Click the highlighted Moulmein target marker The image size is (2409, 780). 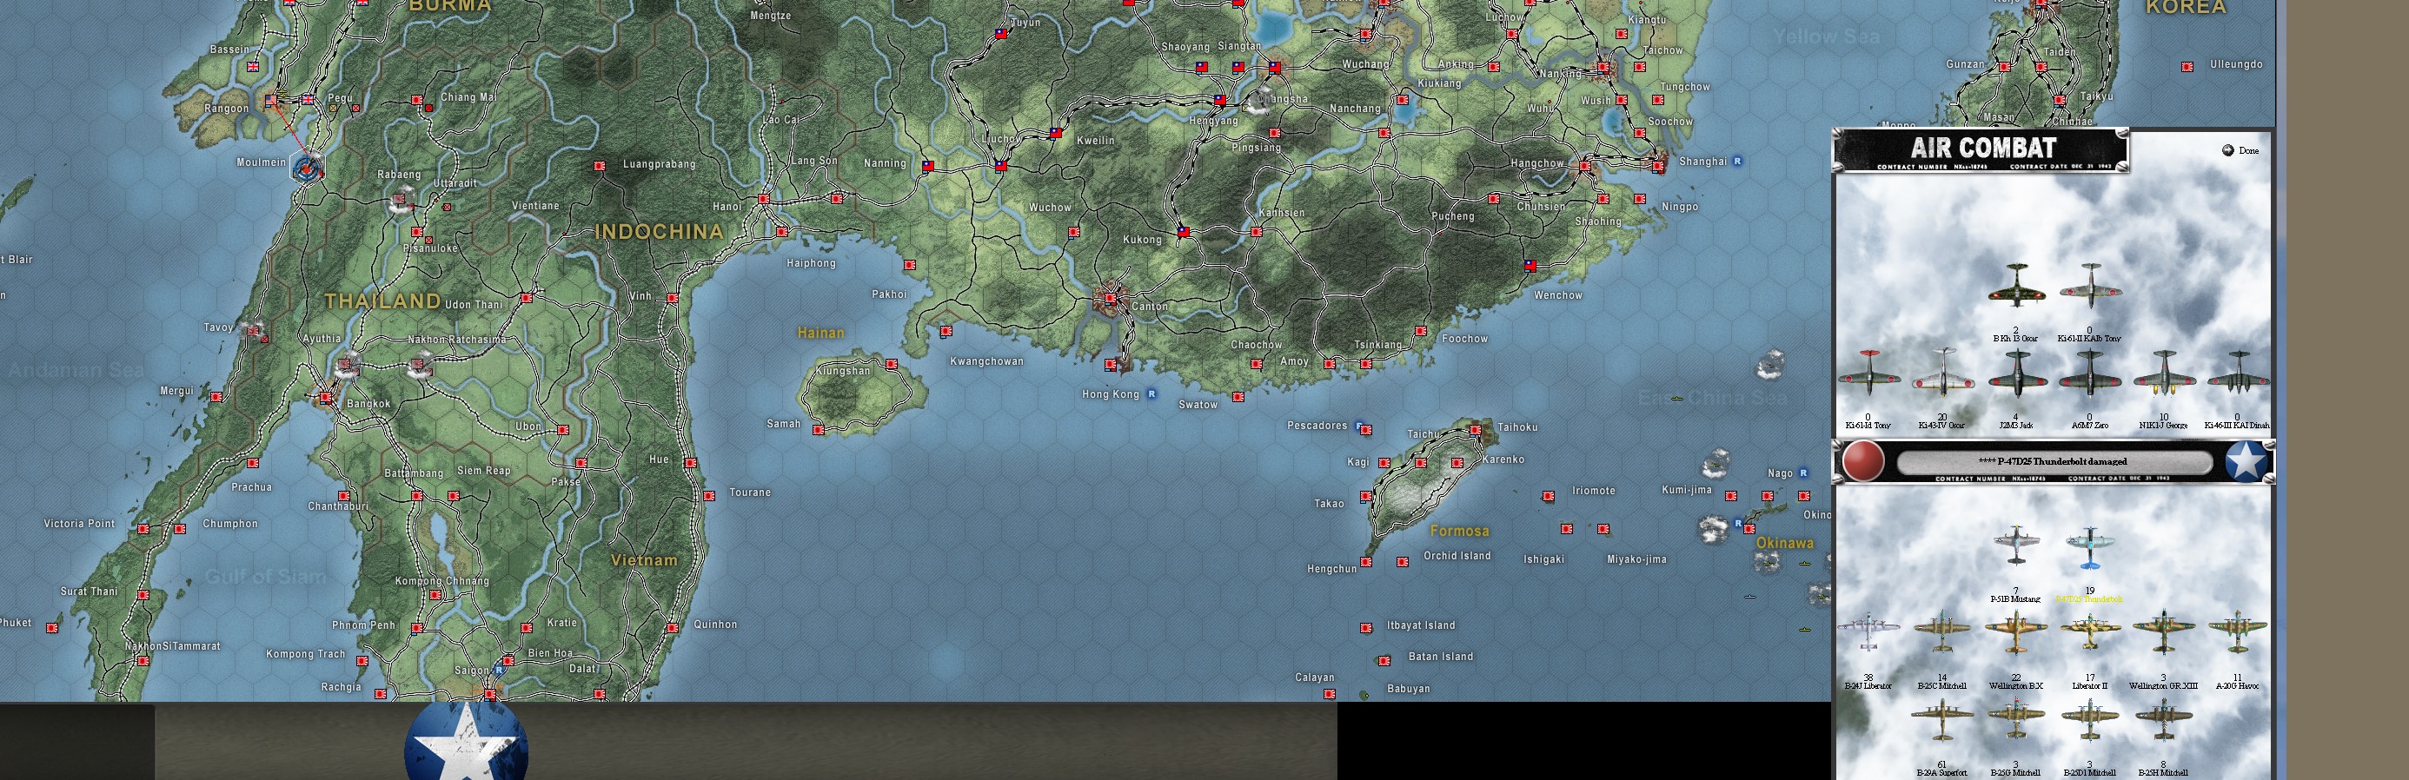pos(307,169)
